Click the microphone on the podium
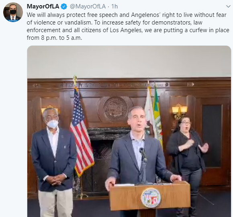233x217 pixels. pyautogui.click(x=143, y=154)
